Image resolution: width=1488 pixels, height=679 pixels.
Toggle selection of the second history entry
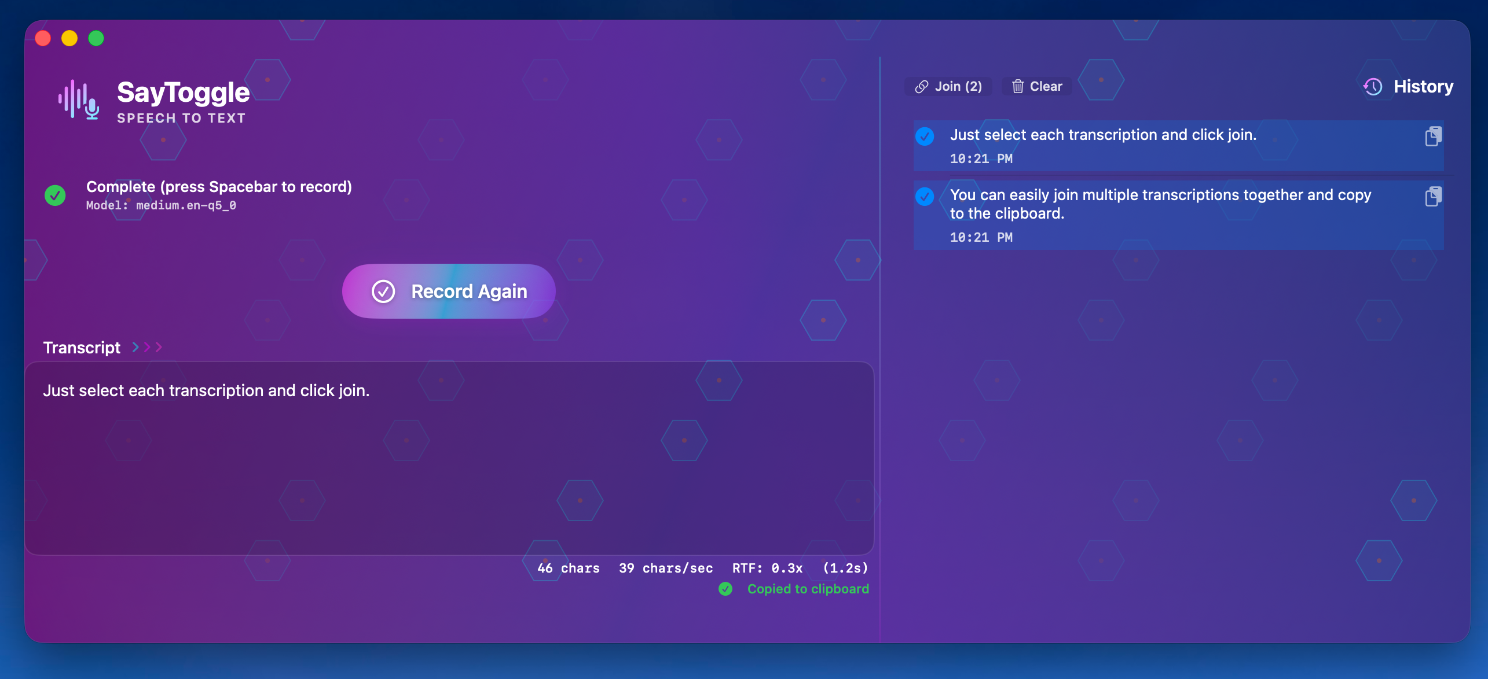pos(924,197)
